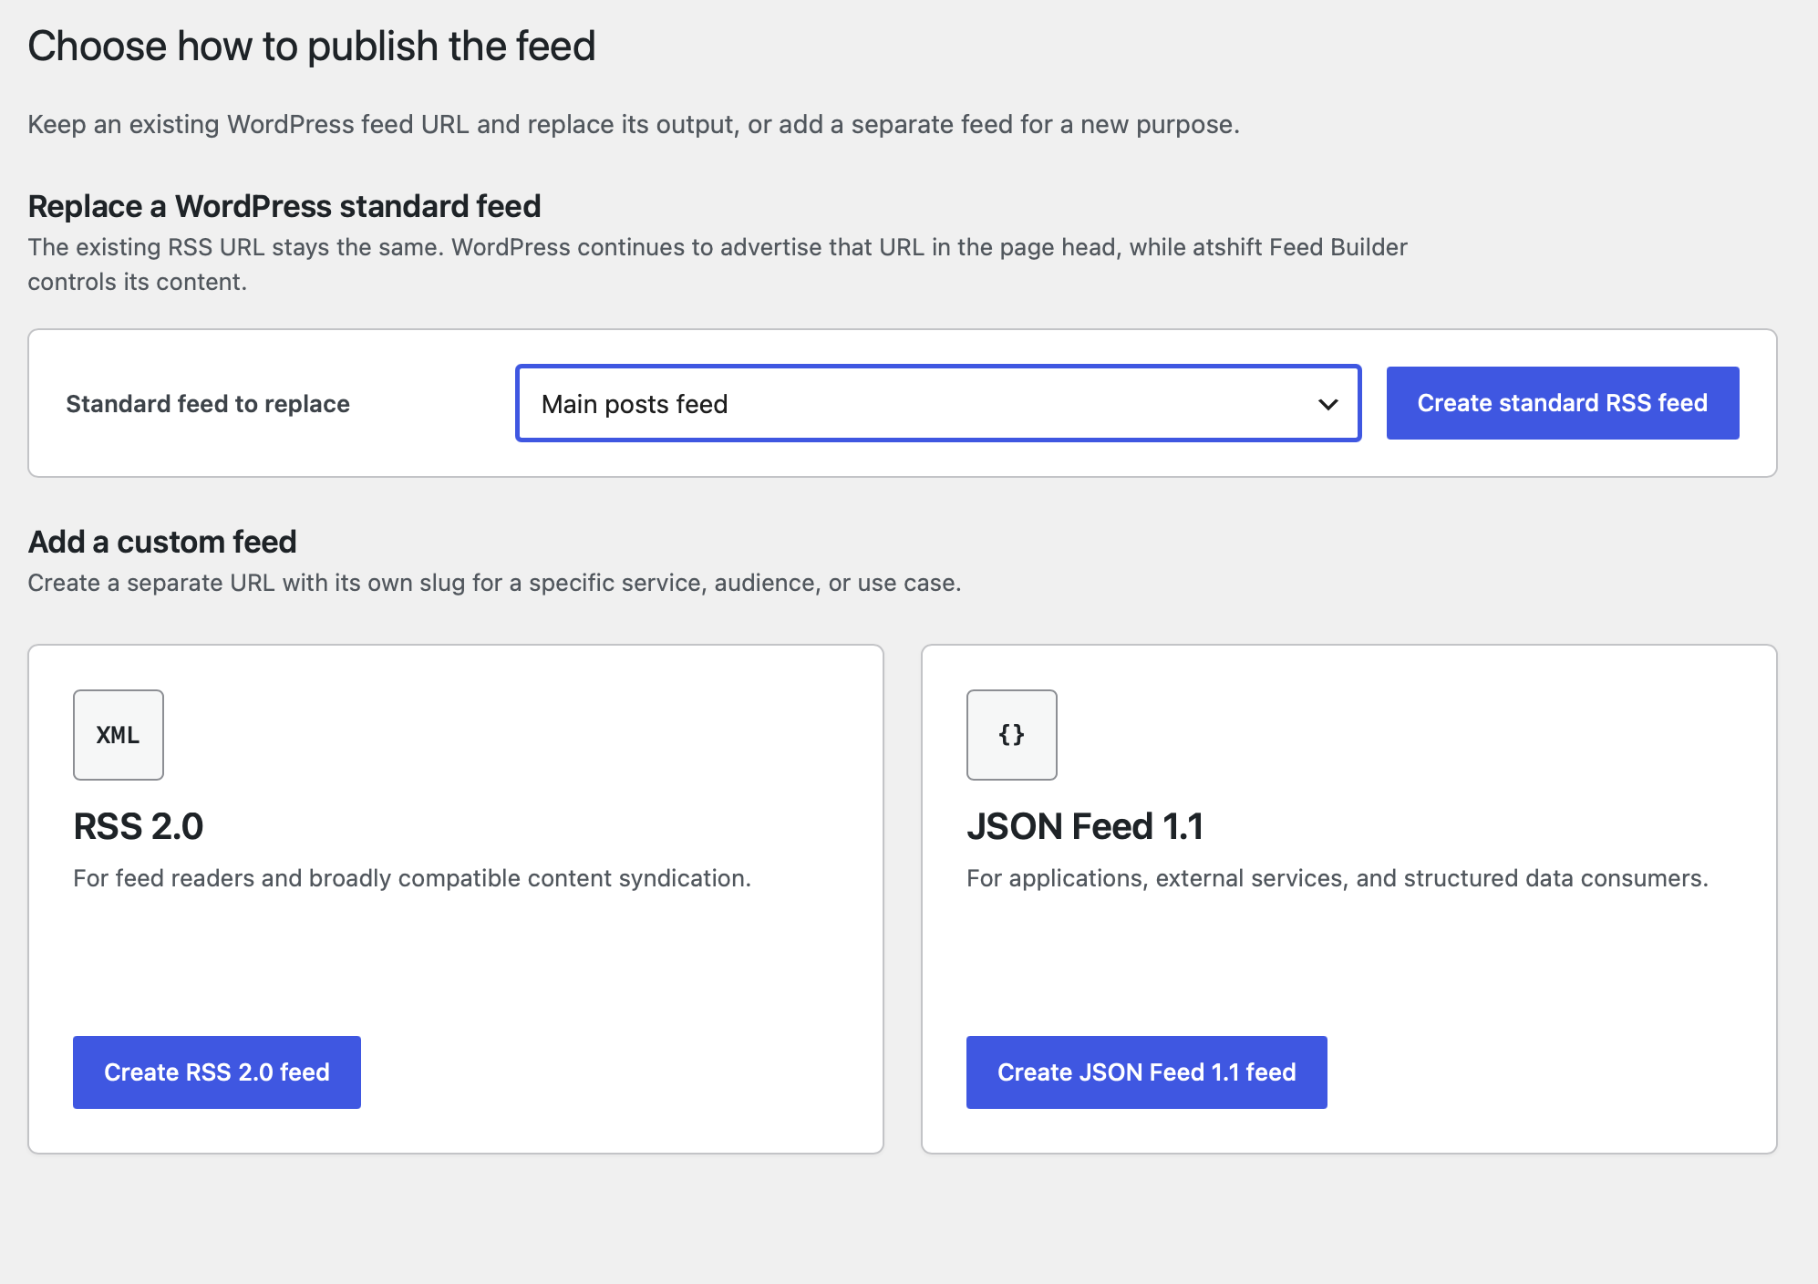The height and width of the screenshot is (1284, 1818).
Task: Click the Keep an existing WordPress feed URL paragraph
Action: click(x=634, y=124)
